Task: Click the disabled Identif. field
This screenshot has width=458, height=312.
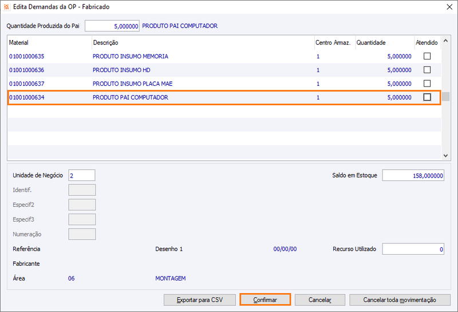Action: (82, 190)
